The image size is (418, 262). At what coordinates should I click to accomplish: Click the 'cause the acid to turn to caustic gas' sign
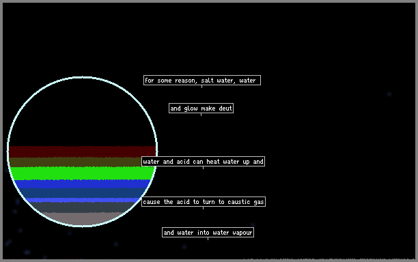click(204, 202)
